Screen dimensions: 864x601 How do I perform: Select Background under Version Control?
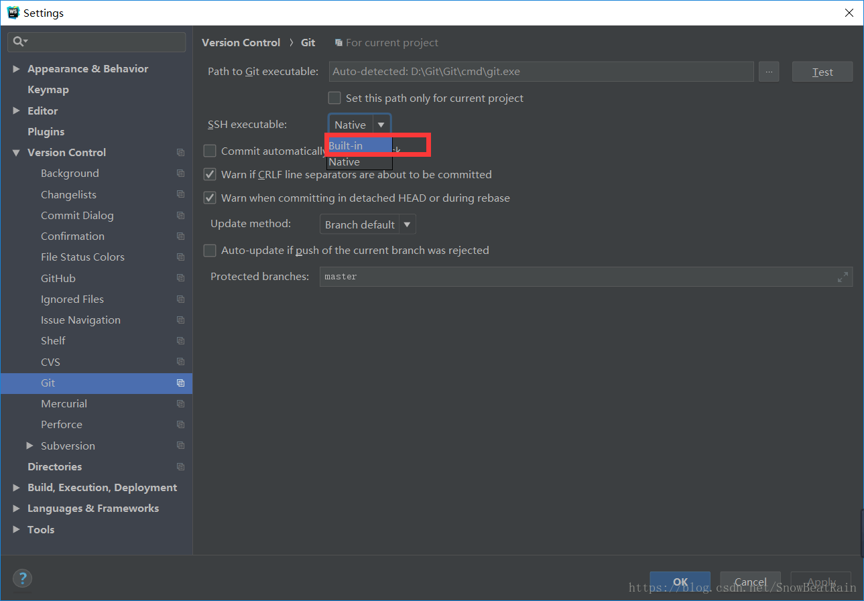[70, 174]
